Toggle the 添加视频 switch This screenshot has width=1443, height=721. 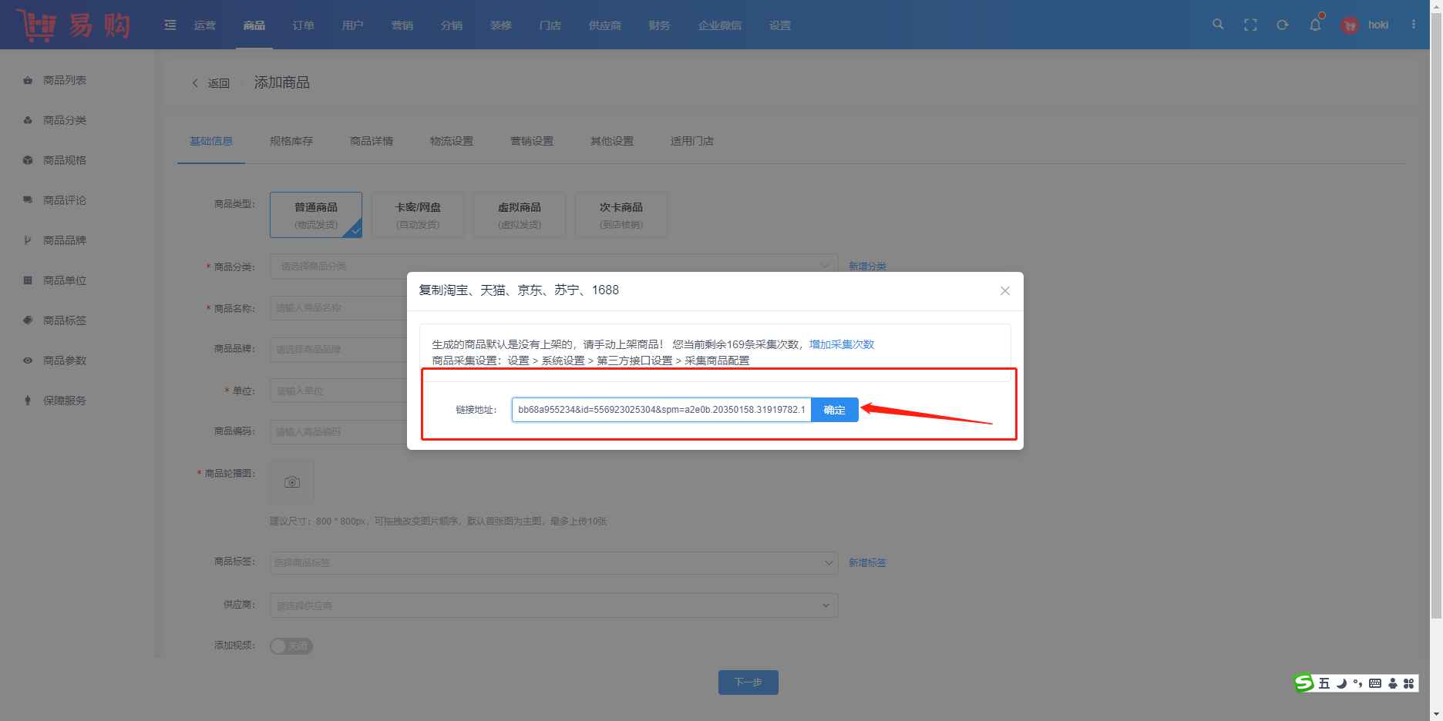pos(291,646)
